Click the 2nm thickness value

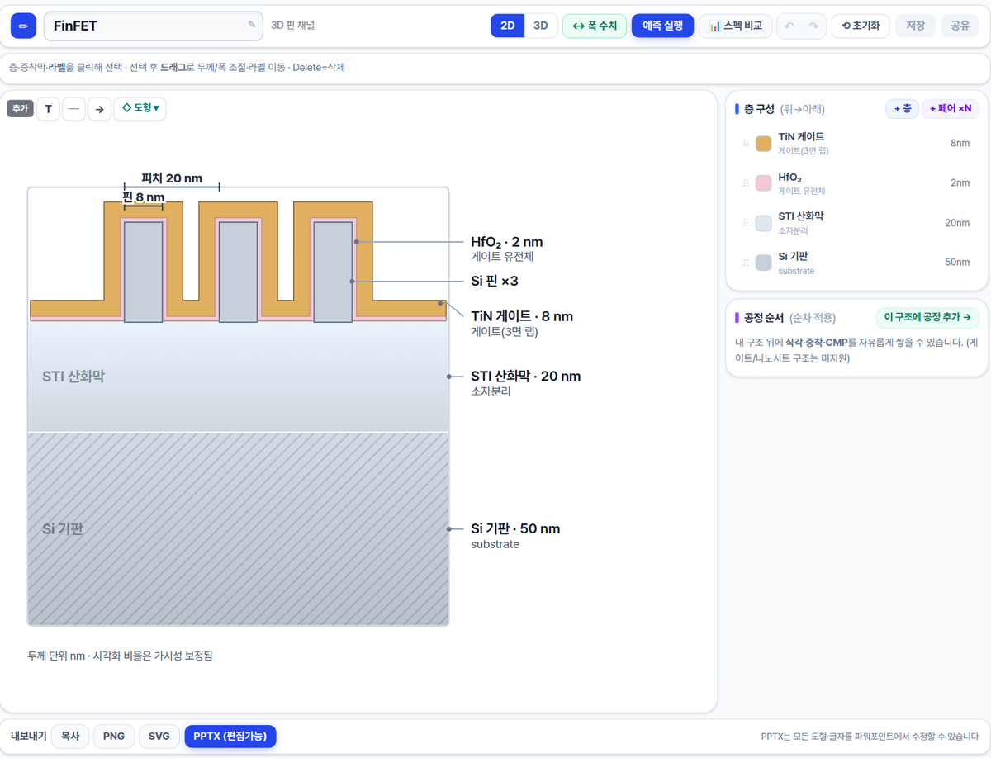point(960,183)
